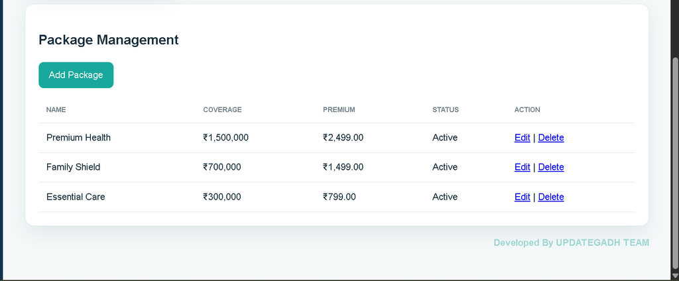The width and height of the screenshot is (679, 281).
Task: Click the vertical scrollbar thumb
Action: 674,164
